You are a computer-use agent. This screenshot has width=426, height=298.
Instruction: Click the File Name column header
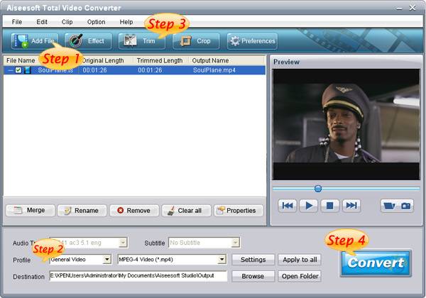point(21,60)
